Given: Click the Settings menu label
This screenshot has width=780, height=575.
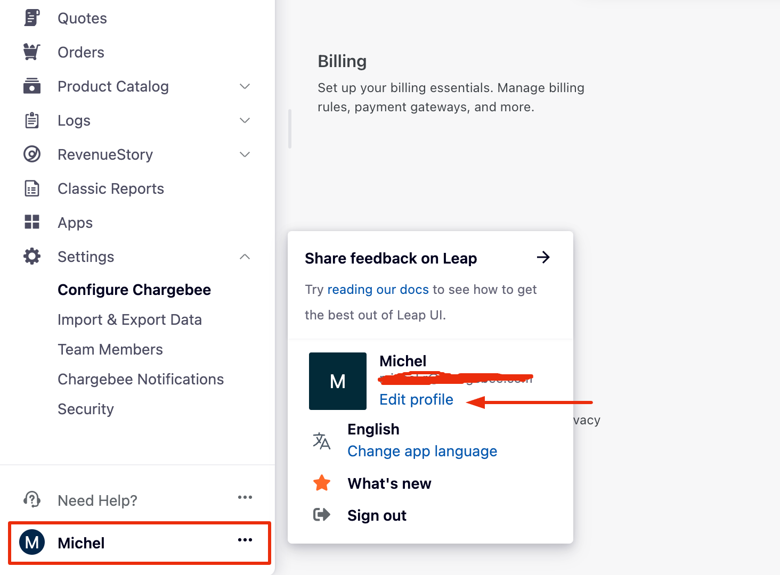Looking at the screenshot, I should coord(86,257).
